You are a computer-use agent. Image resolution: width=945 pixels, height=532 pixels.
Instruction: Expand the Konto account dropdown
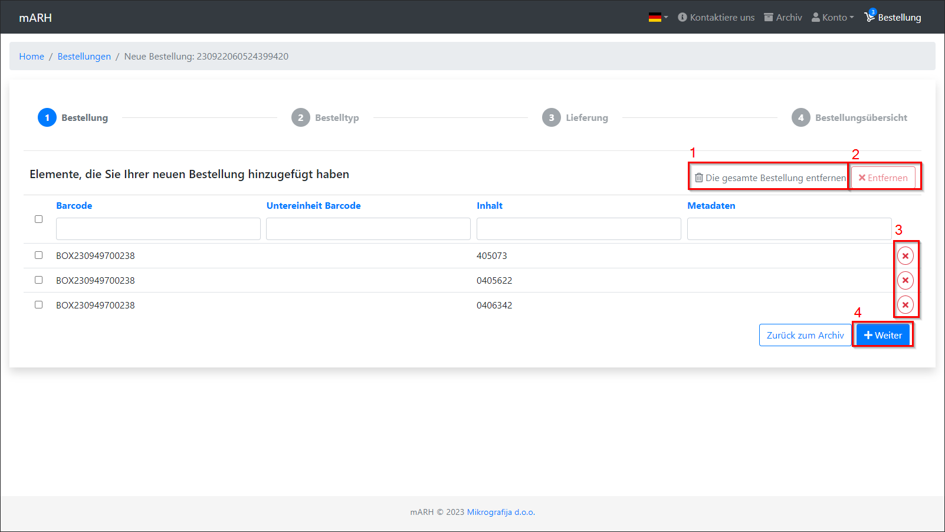(832, 17)
